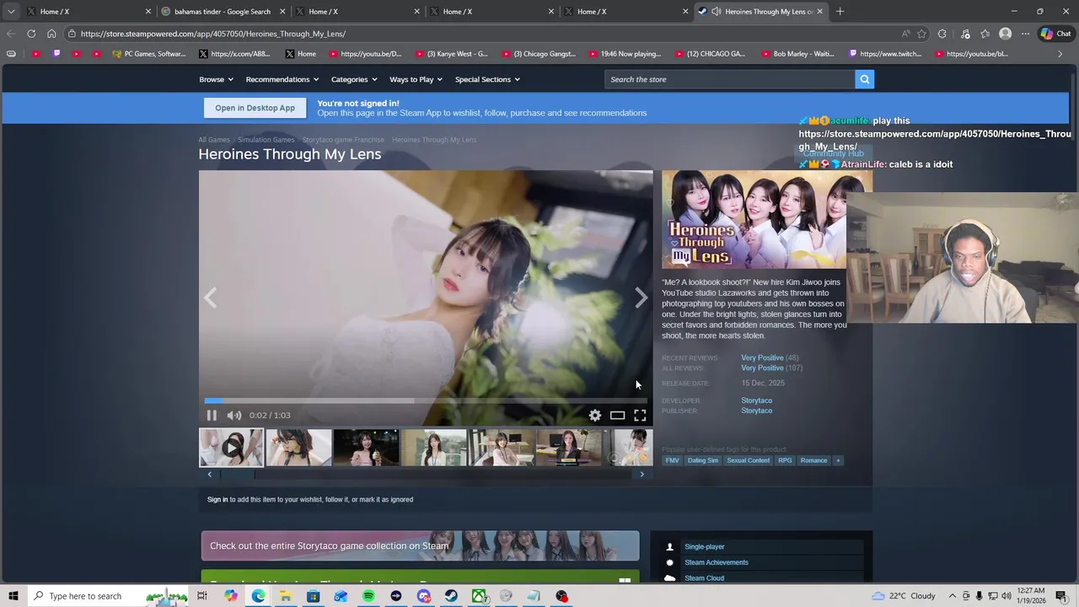Open Spotify from the taskbar
This screenshot has height=607, width=1079.
coord(368,596)
